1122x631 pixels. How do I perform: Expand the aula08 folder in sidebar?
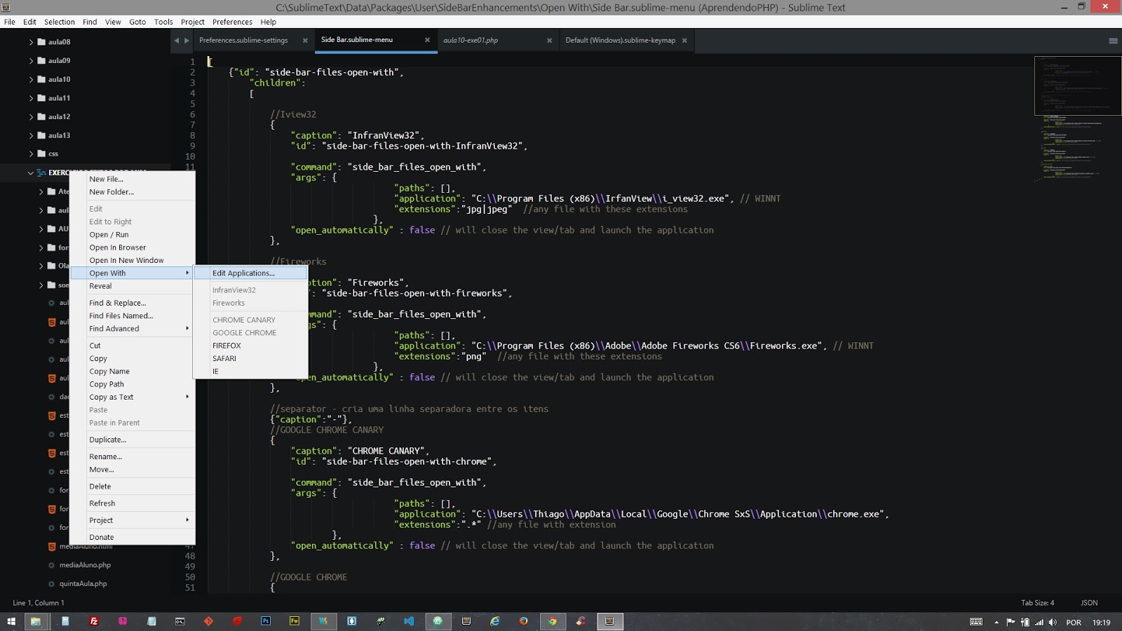point(31,41)
